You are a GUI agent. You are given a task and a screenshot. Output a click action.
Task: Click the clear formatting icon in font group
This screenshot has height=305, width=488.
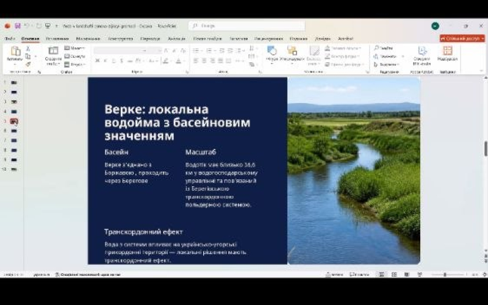pos(184,51)
